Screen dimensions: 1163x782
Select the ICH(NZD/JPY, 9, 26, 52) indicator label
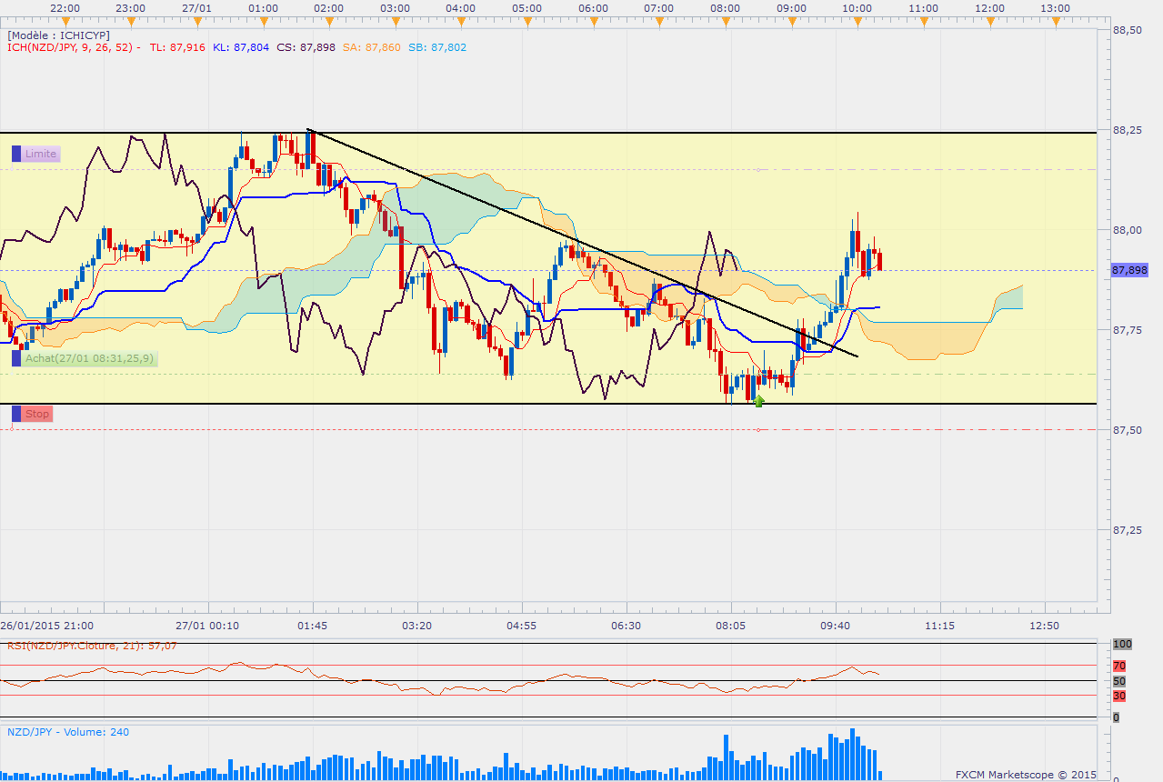[71, 47]
